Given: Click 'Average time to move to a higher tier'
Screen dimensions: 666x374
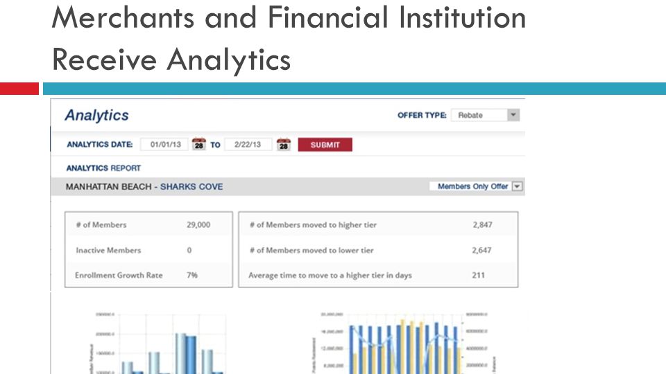Looking at the screenshot, I should click(330, 275).
